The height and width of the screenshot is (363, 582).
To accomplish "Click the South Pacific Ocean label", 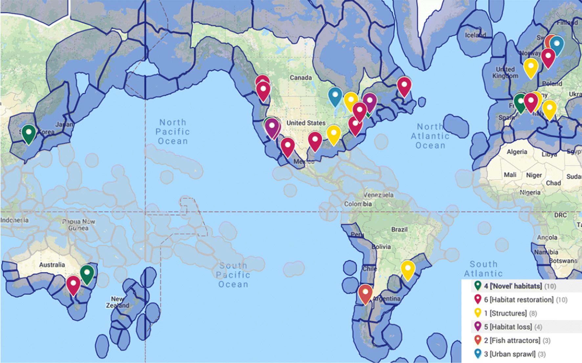I will pyautogui.click(x=233, y=275).
